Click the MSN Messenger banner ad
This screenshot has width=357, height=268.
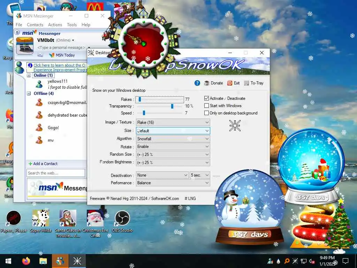click(58, 188)
